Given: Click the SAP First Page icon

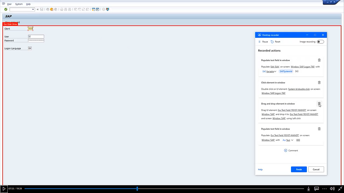Looking at the screenshot, I should 76,9.
